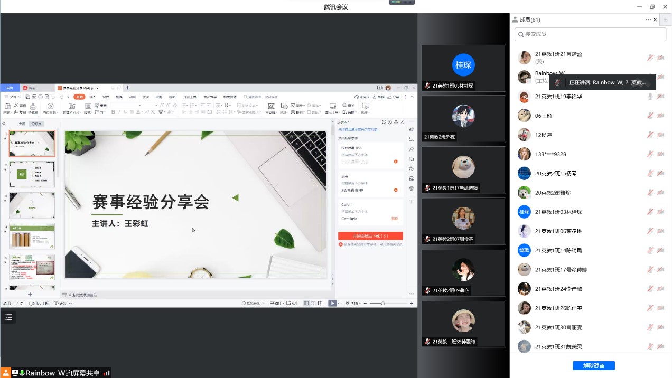Type in the 搜索成员 member search field
The image size is (672, 378).
click(x=590, y=34)
